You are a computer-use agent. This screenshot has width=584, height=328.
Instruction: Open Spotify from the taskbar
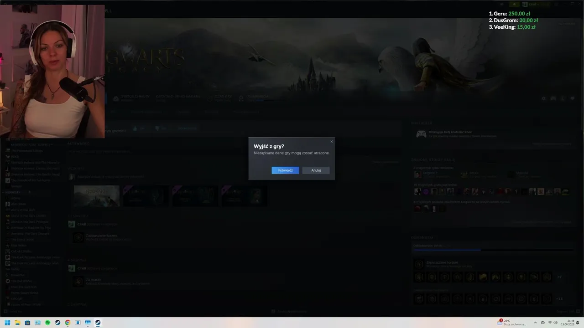click(x=47, y=323)
